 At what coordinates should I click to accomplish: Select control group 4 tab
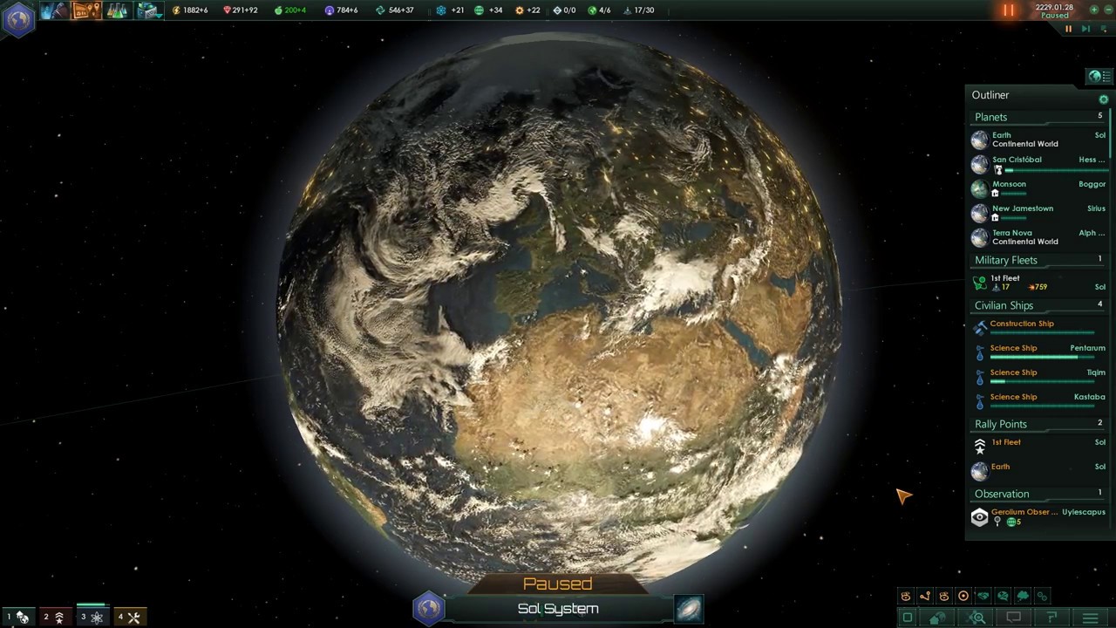129,617
